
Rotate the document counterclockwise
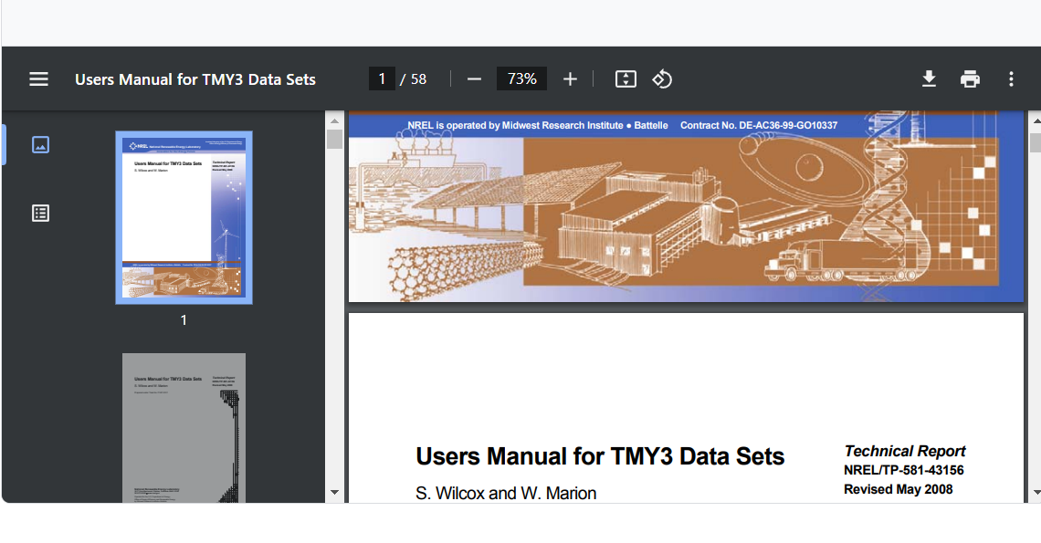[662, 79]
